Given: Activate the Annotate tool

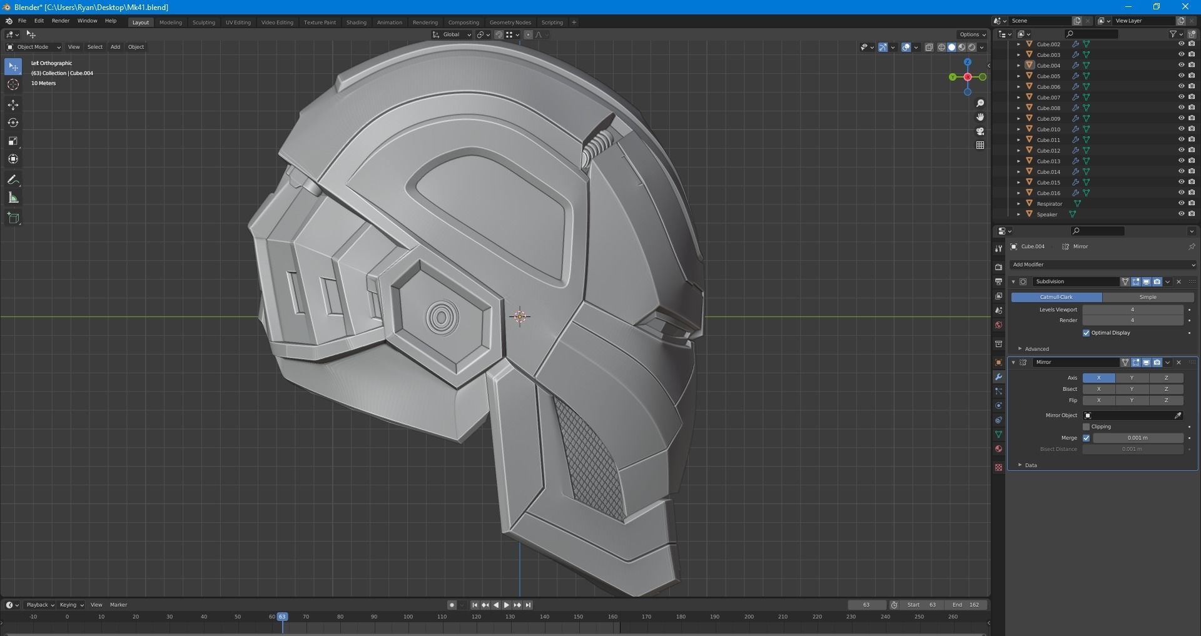Looking at the screenshot, I should click(x=13, y=180).
